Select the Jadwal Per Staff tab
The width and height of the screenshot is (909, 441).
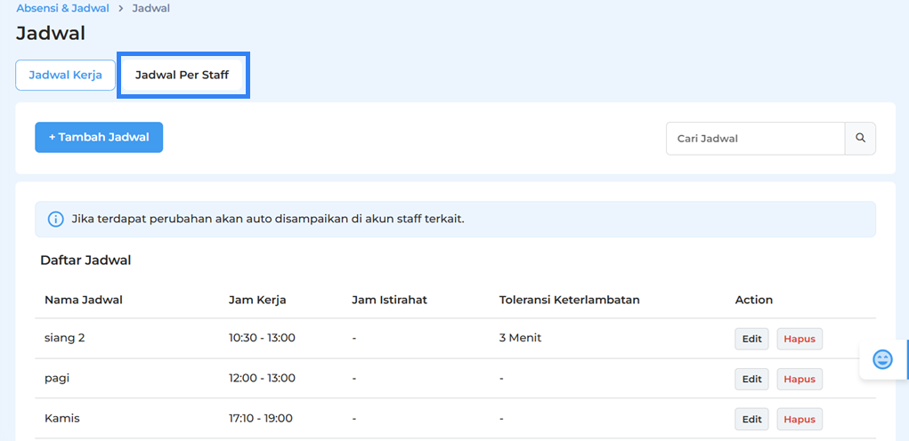pos(183,76)
